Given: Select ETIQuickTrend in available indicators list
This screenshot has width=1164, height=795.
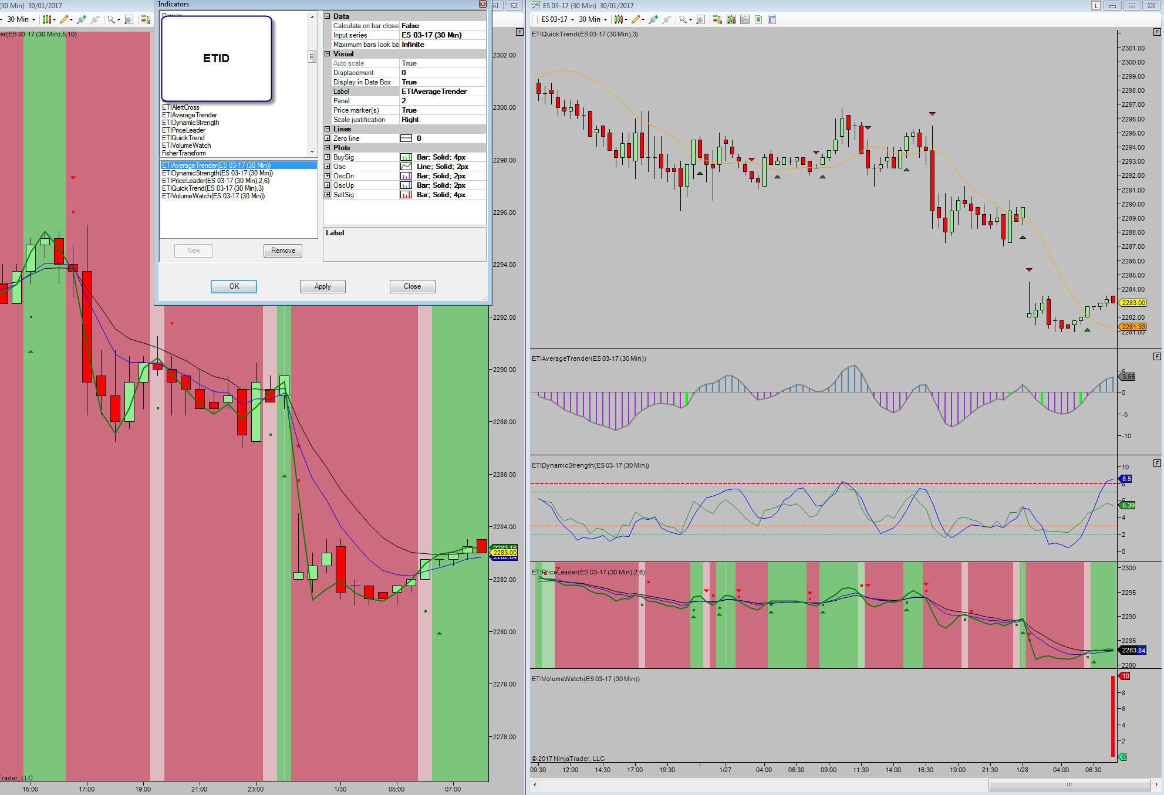Looking at the screenshot, I should pos(183,138).
